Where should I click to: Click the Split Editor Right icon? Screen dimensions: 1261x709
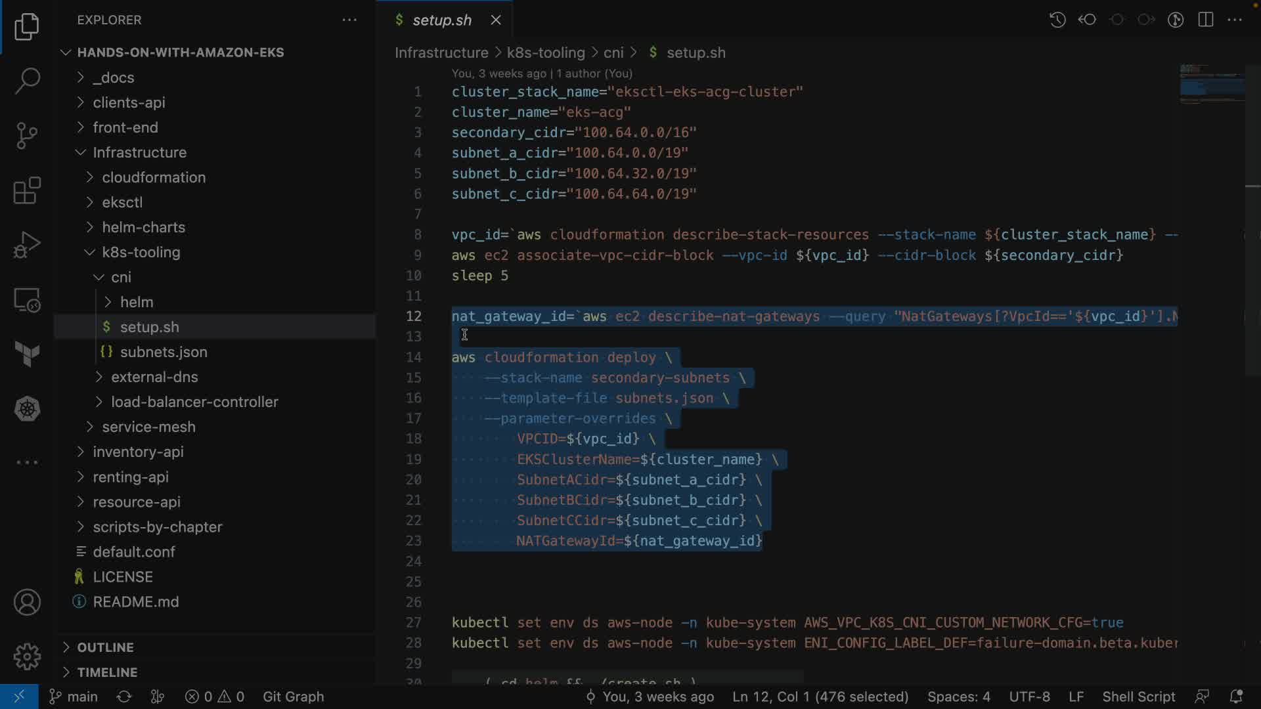[1205, 20]
